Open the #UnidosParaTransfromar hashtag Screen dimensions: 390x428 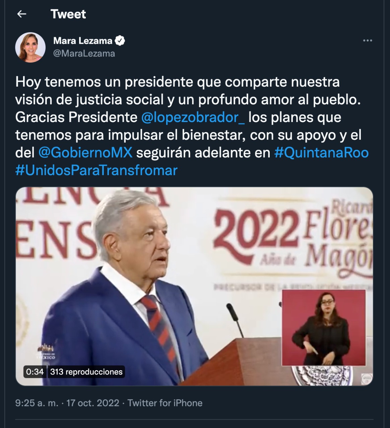coord(96,170)
